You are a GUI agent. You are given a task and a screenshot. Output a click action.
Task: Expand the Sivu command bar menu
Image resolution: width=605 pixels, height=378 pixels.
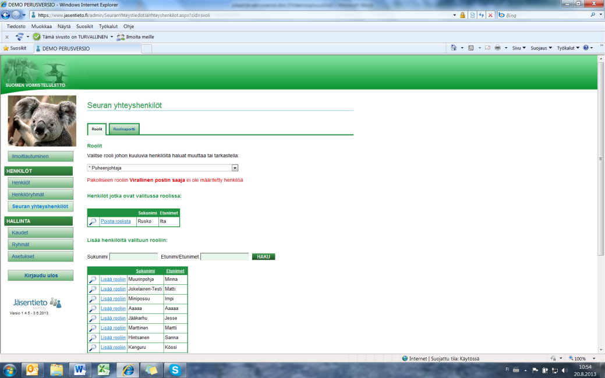click(x=519, y=48)
